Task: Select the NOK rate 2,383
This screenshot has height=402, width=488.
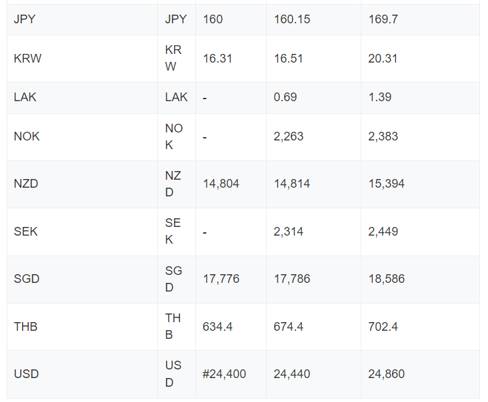Action: pyautogui.click(x=383, y=136)
